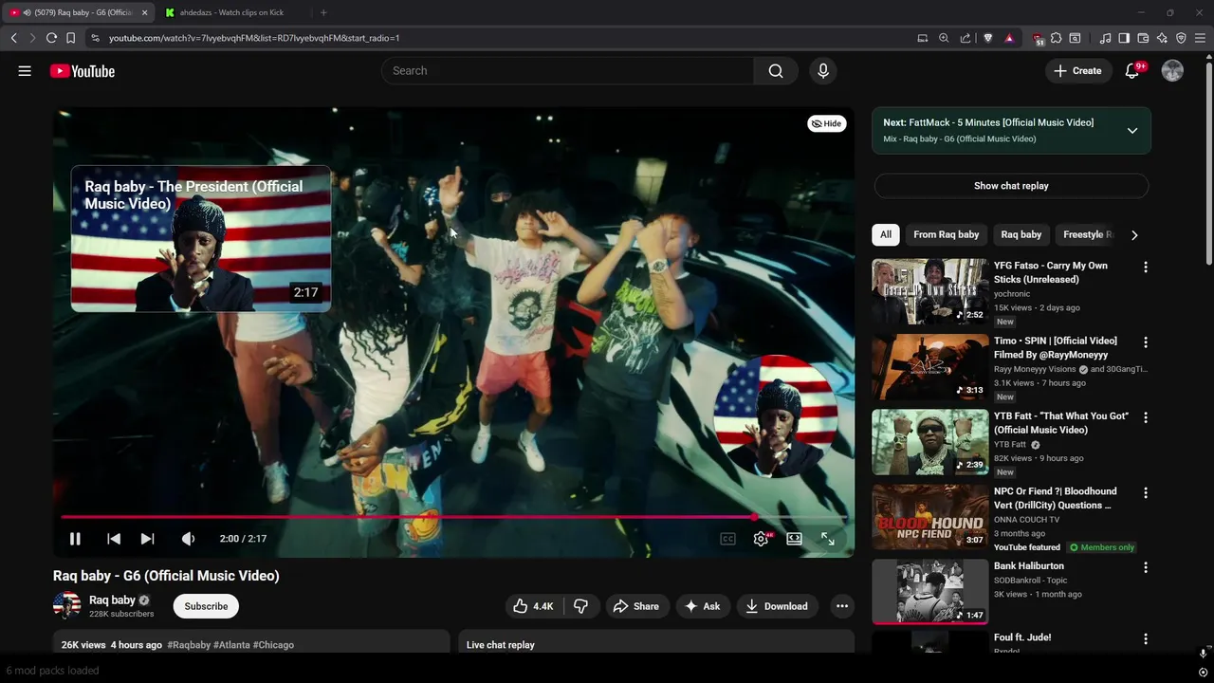This screenshot has height=683, width=1214.
Task: Seek using the red progress bar
Action: (453, 517)
